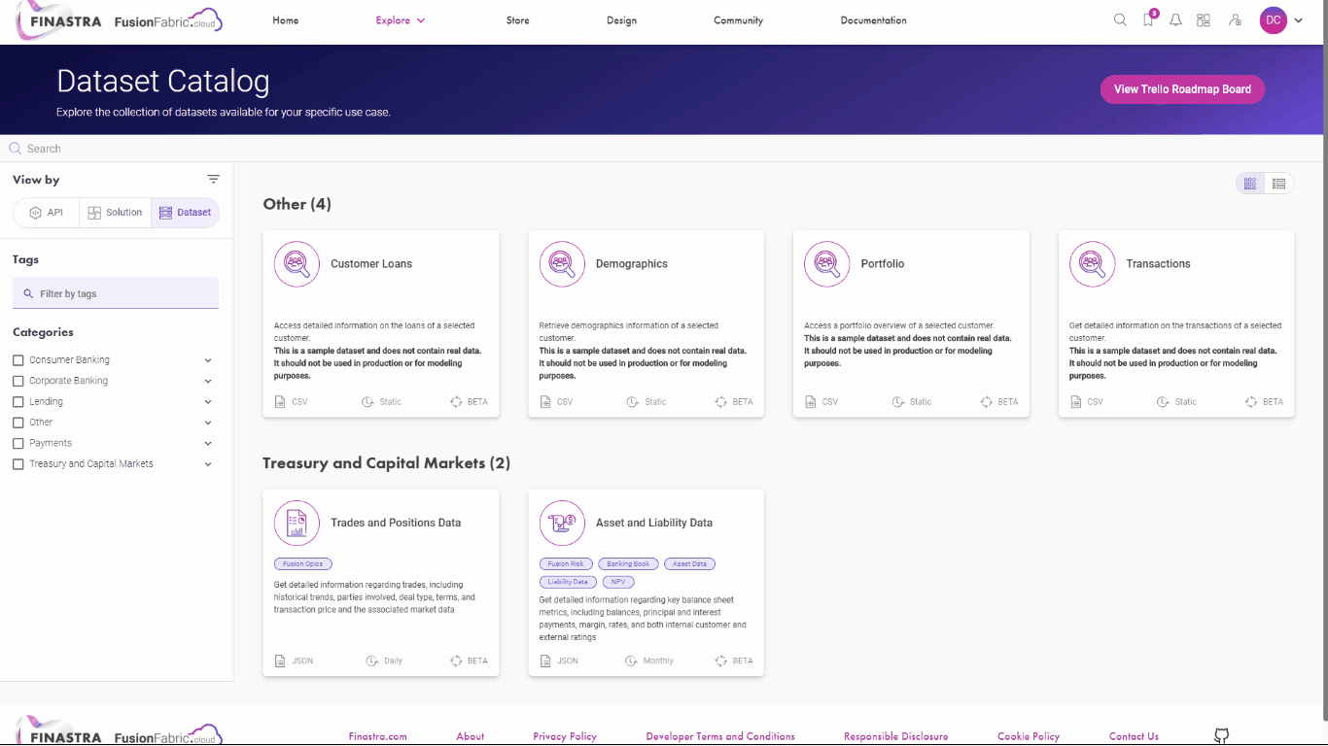This screenshot has height=746, width=1328.
Task: Check the Treasury and Capital Markets category
Action: pos(17,464)
